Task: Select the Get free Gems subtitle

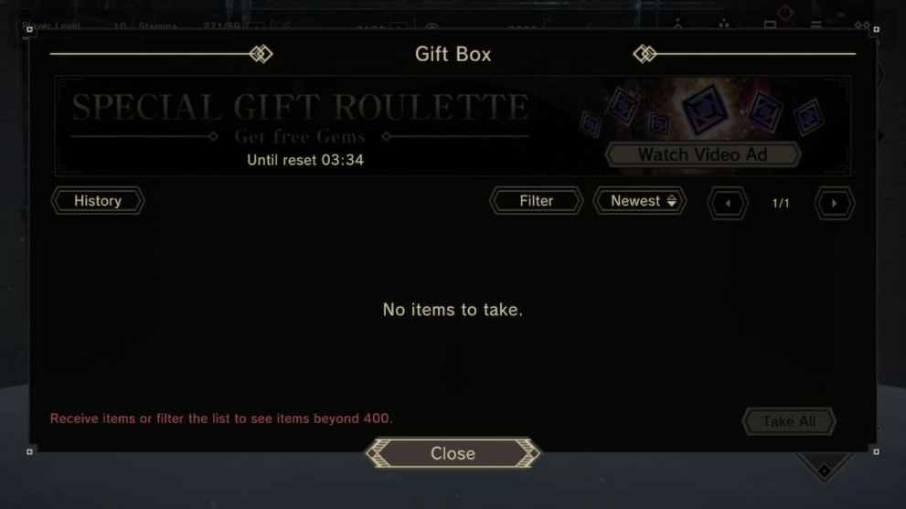Action: pos(300,136)
